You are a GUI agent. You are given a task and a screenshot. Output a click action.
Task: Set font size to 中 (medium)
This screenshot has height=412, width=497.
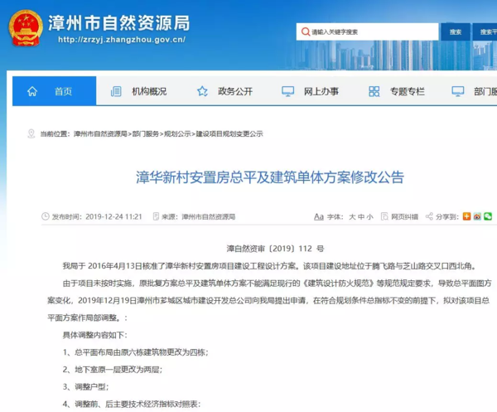[x=360, y=216]
